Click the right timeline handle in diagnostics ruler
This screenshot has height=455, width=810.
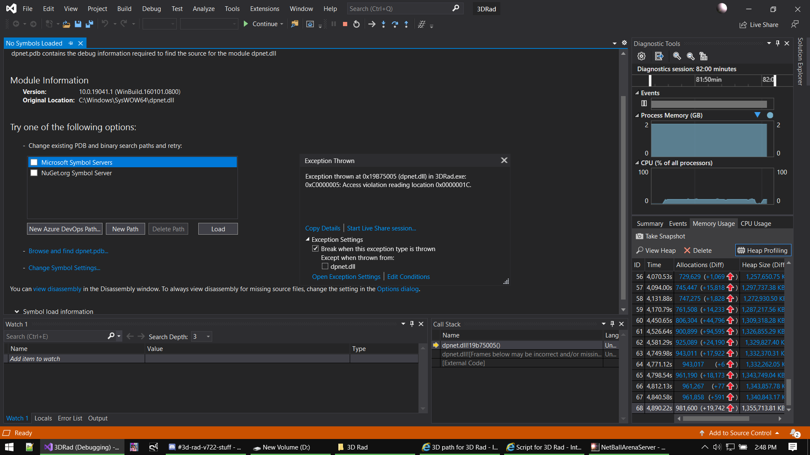(x=775, y=80)
